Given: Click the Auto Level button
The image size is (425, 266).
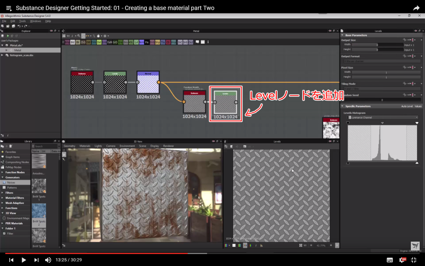Looking at the screenshot, I should coord(406,106).
